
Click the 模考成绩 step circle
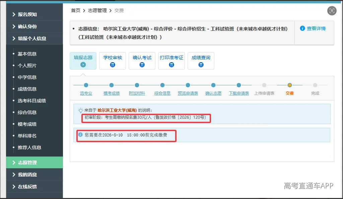pos(112,85)
